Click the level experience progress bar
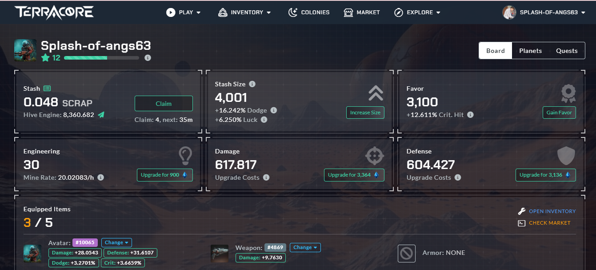This screenshot has height=270, width=596. coord(101,58)
